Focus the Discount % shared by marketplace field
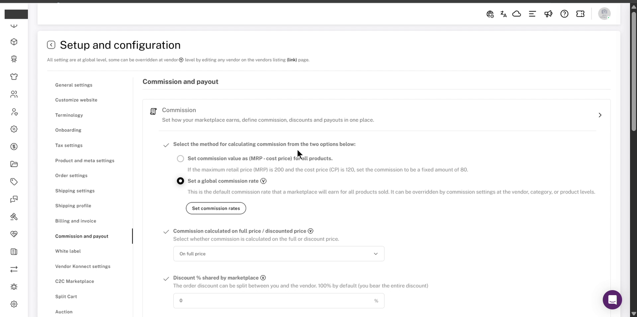 (x=279, y=301)
